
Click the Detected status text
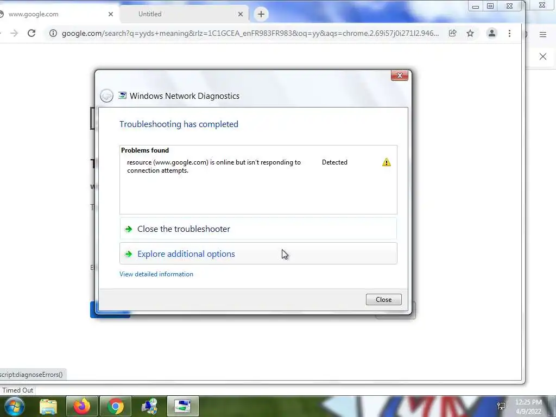coord(334,162)
